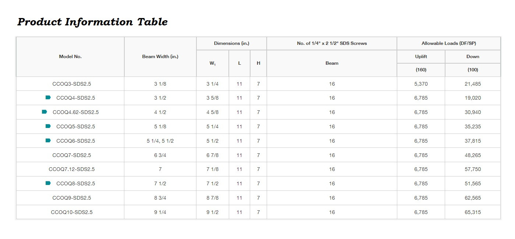This screenshot has height=239, width=515.
Task: Click the teal tag icon beside CCOQ4.62-SDS2.5
Action: [44, 112]
